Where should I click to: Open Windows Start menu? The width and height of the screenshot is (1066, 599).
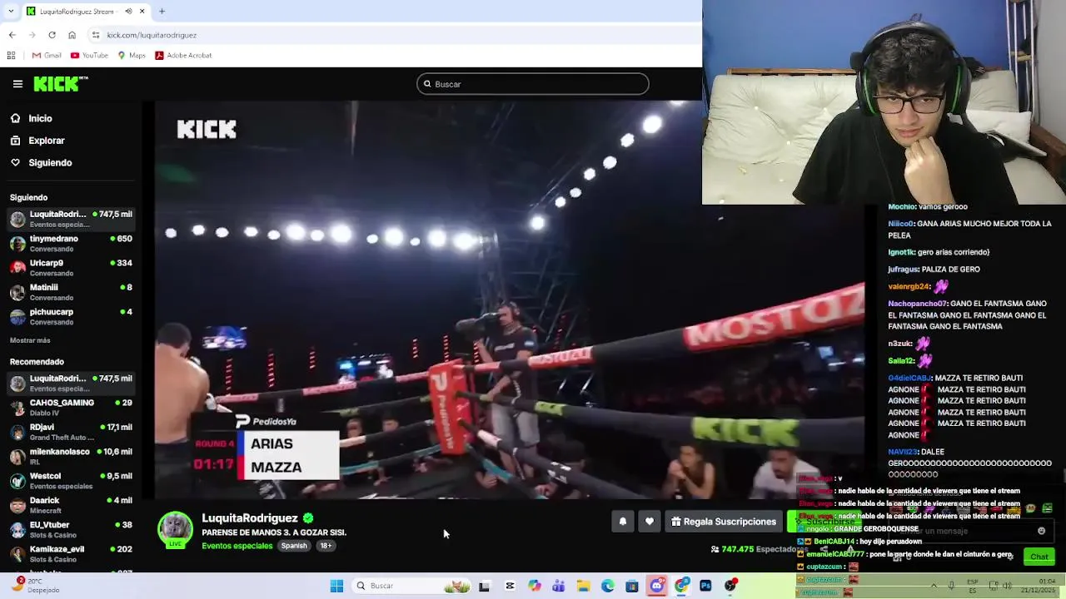tap(336, 586)
